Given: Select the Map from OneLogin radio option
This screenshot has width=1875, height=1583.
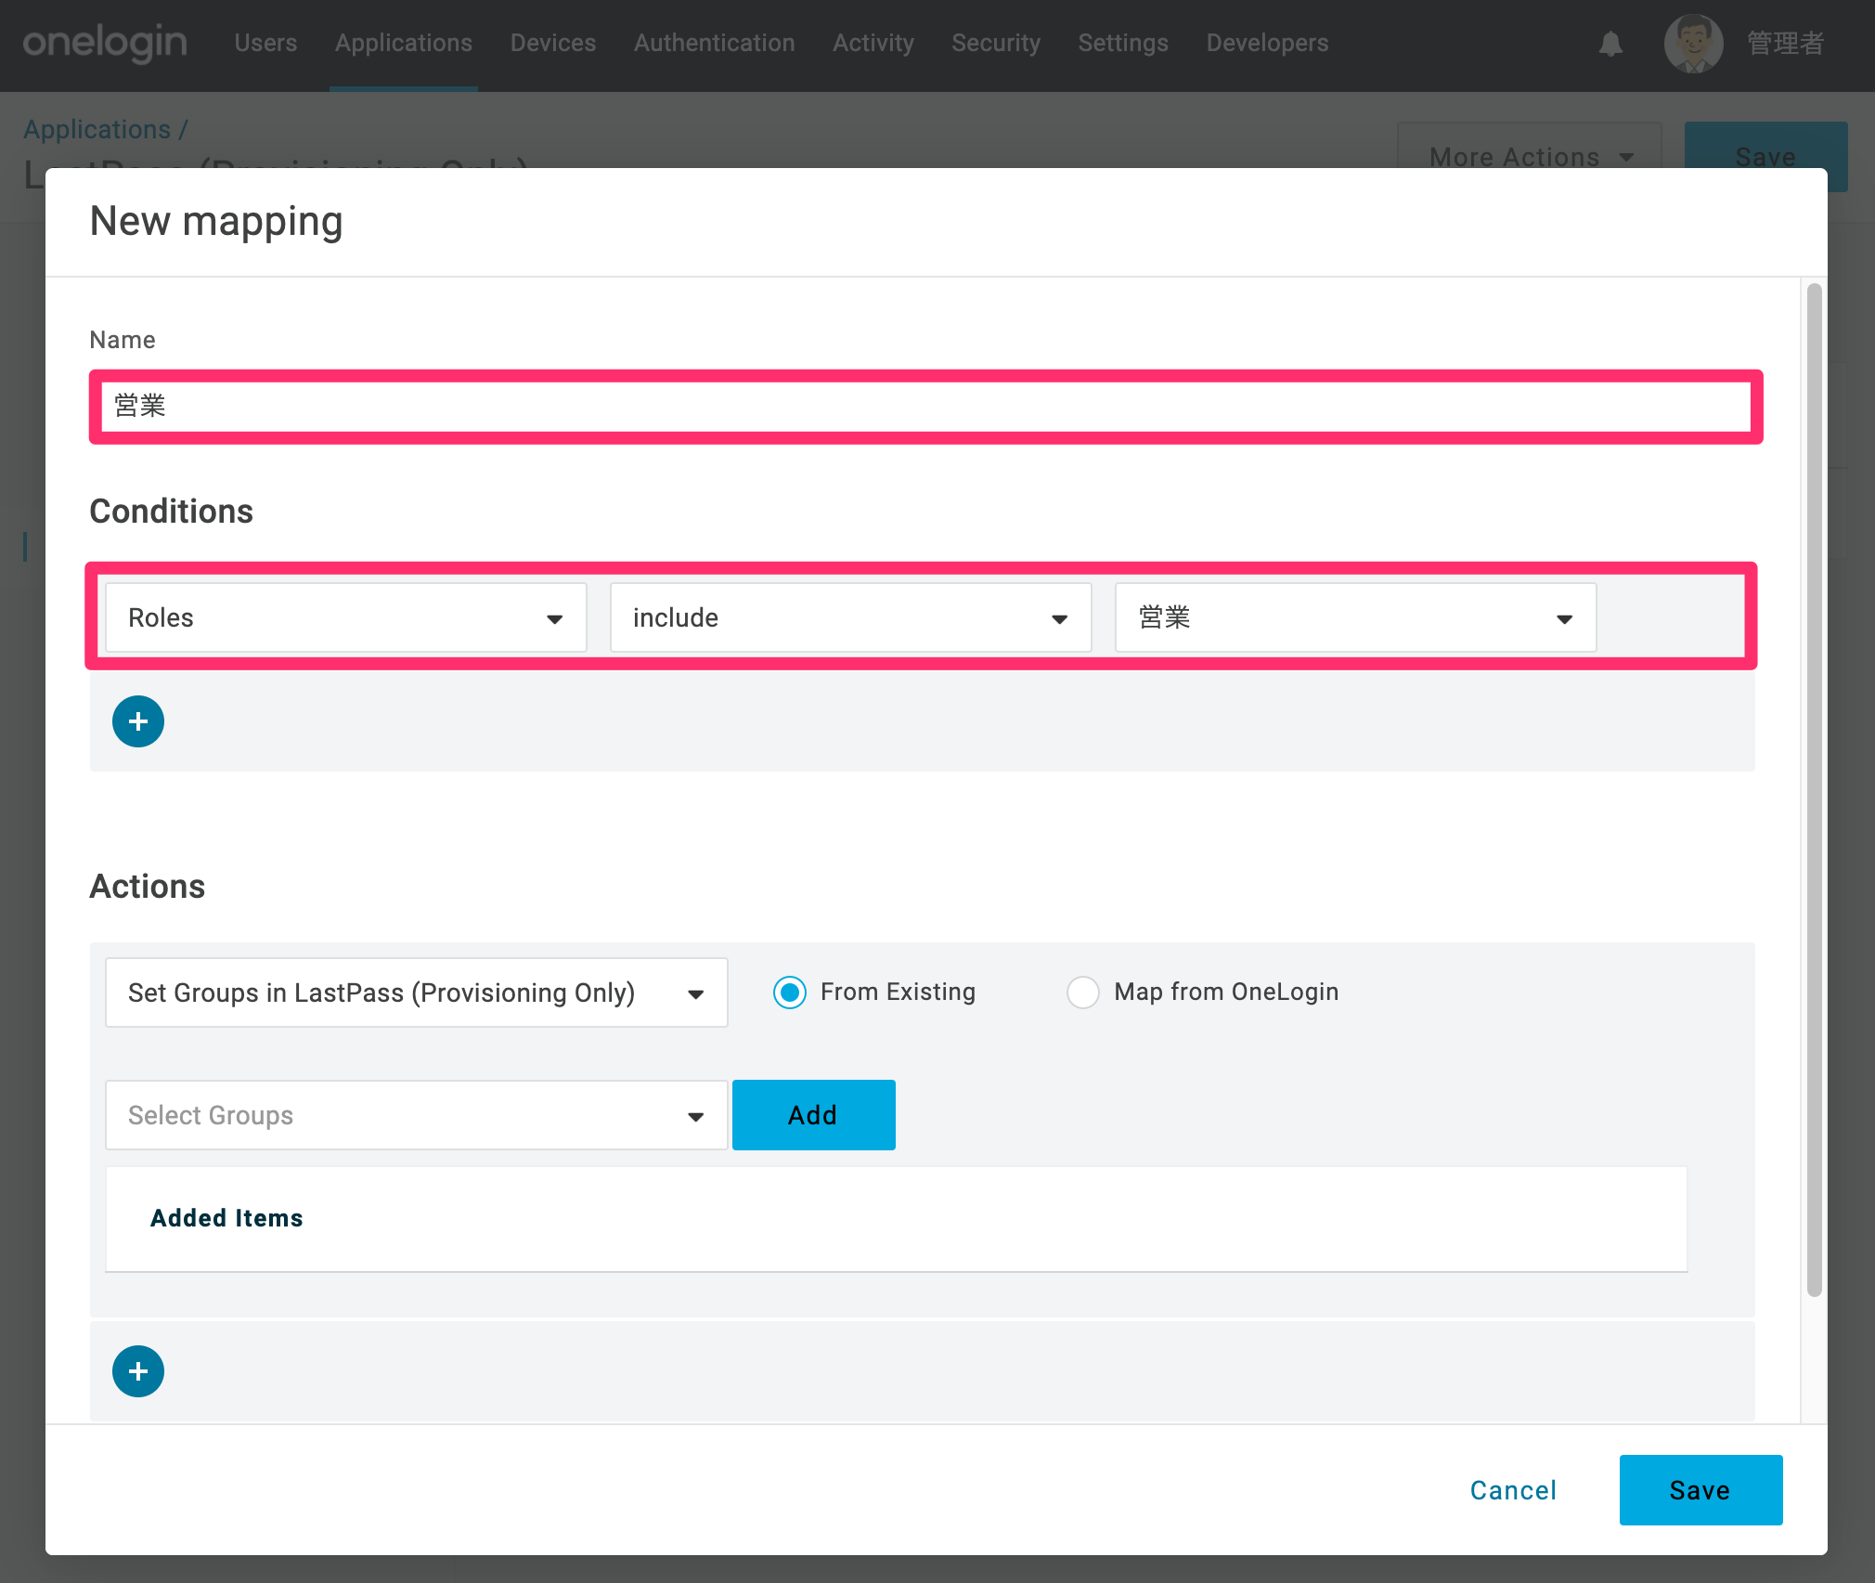Looking at the screenshot, I should coord(1082,993).
